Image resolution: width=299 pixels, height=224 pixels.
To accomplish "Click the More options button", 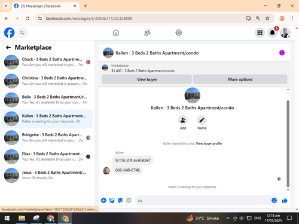I will pyautogui.click(x=240, y=79).
